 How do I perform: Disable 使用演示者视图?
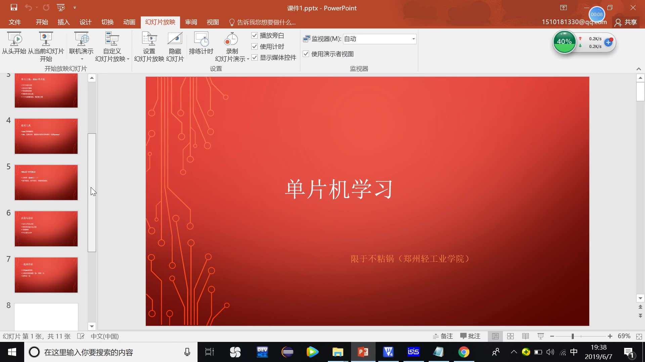(x=306, y=54)
